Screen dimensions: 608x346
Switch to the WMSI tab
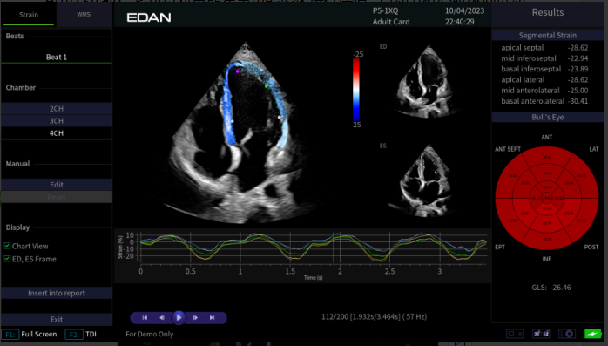coord(84,14)
